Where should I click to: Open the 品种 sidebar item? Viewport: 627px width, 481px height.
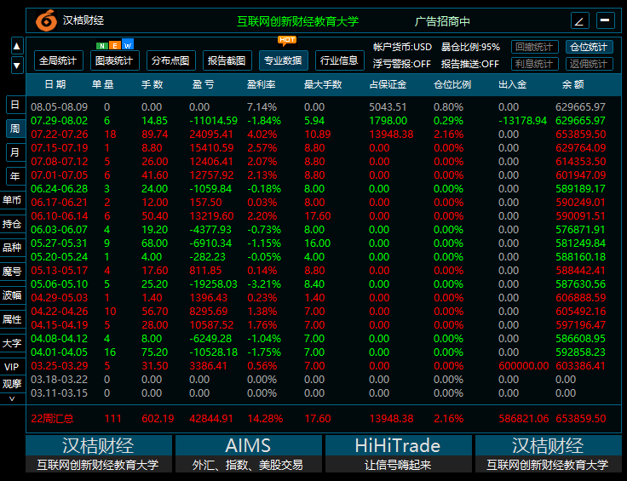coord(12,248)
